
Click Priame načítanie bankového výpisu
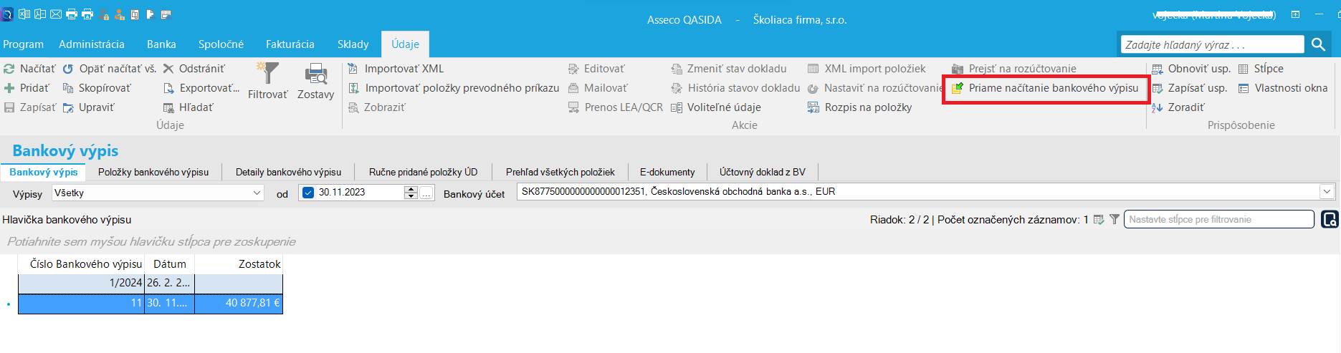(x=1053, y=88)
